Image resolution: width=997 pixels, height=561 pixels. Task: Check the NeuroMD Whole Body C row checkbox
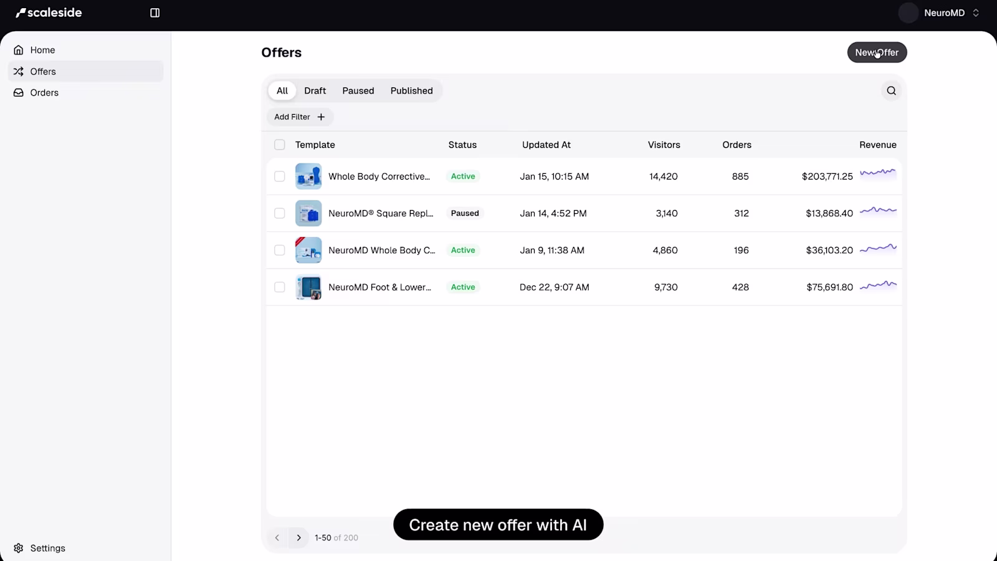[x=280, y=250]
